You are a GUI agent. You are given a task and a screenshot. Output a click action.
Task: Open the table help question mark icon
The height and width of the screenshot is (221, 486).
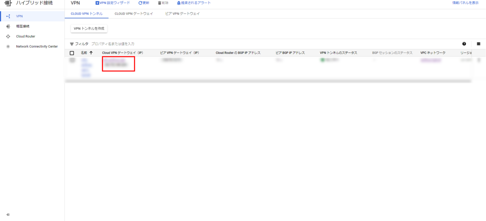(464, 44)
